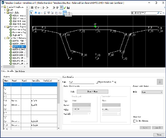Viewport: 166px width, 138px height.
Task: Open the Corner attributes Mode dropdown
Action: click(x=152, y=92)
